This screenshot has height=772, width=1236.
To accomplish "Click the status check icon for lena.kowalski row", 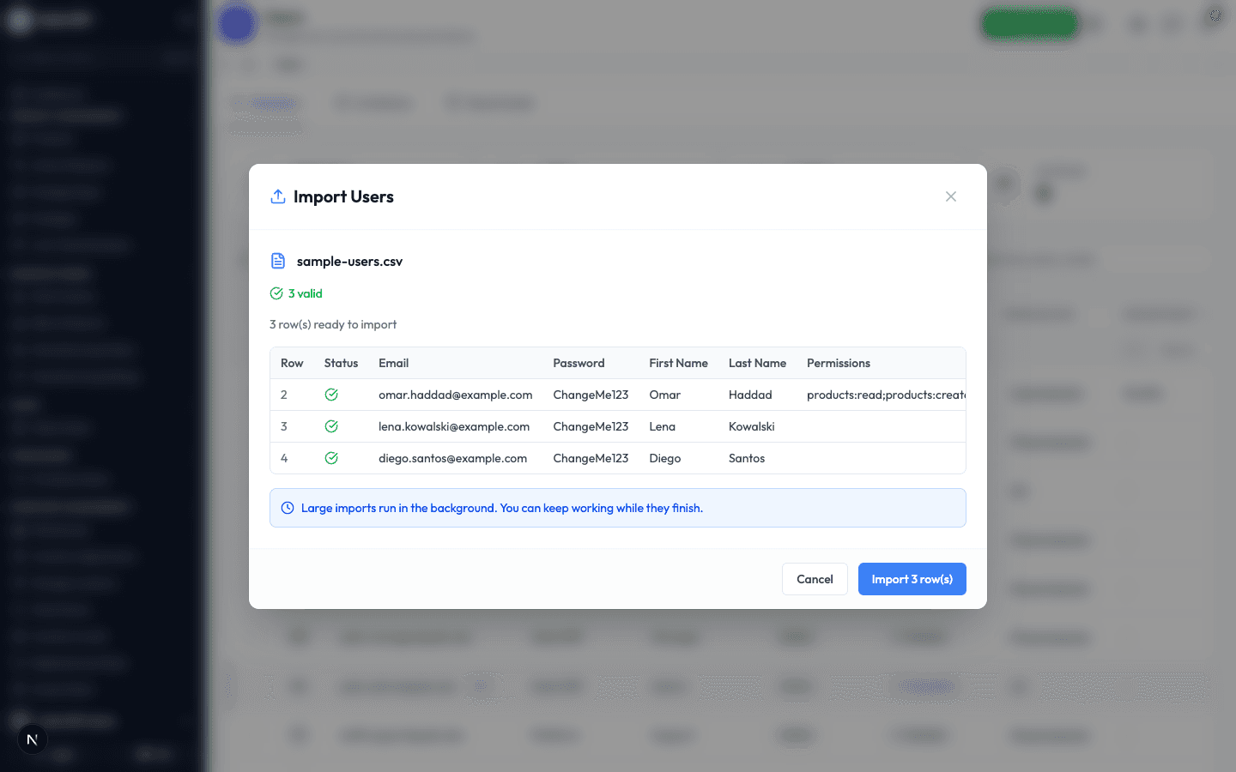I will (331, 426).
